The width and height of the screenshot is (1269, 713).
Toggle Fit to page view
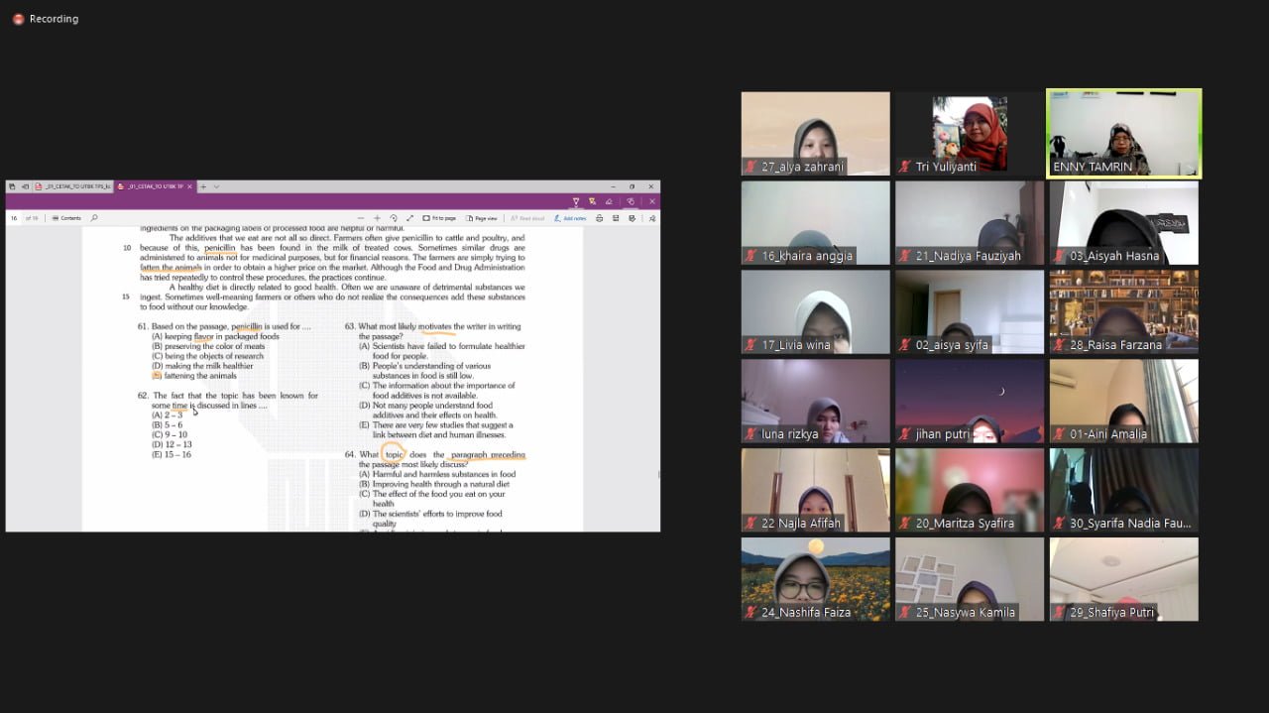[439, 218]
